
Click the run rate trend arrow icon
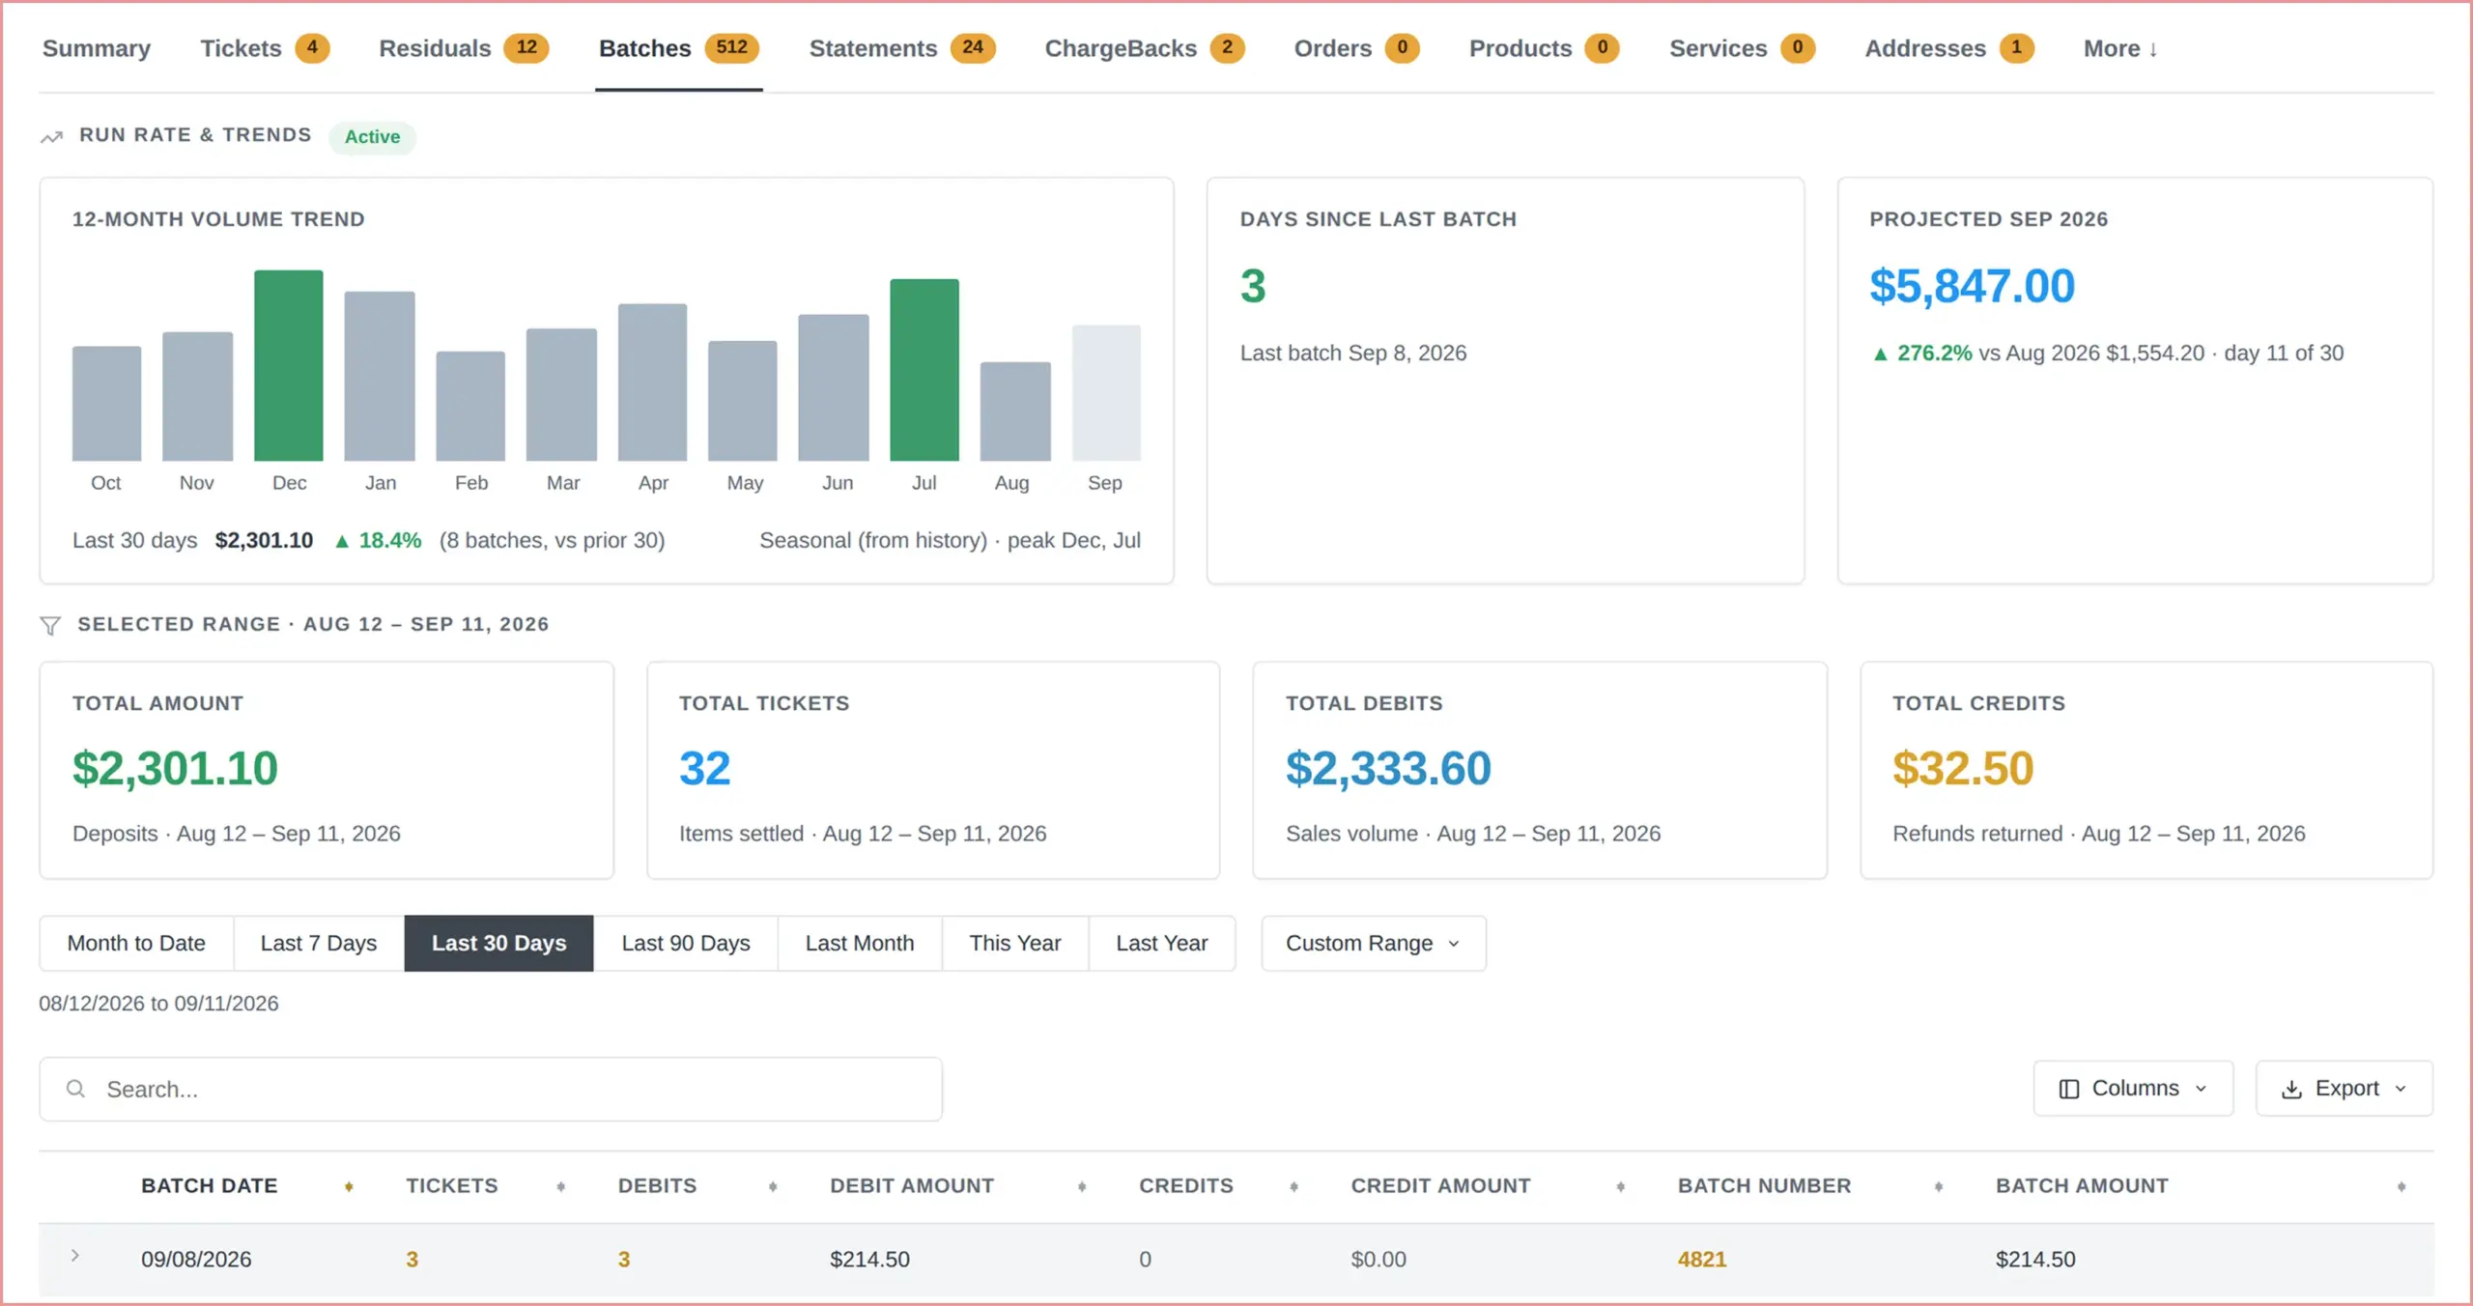(51, 137)
